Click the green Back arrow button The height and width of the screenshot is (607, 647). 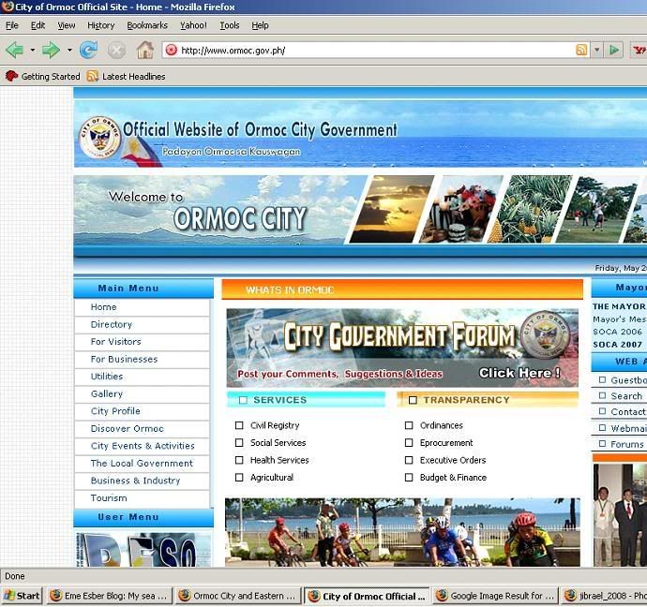pyautogui.click(x=14, y=50)
